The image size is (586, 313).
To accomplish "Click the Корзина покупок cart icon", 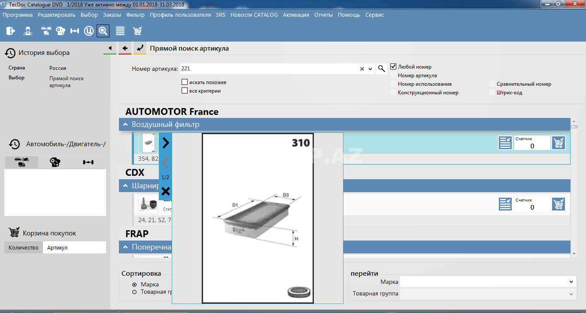I will click(14, 232).
